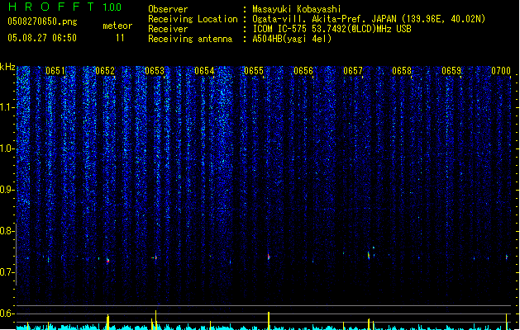Click the meteor echo at 0653
Image resolution: width=520 pixels, height=330 pixels.
pos(155,257)
